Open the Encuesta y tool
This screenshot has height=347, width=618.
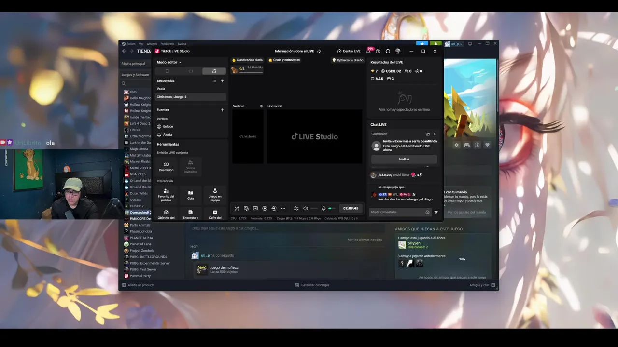(191, 214)
